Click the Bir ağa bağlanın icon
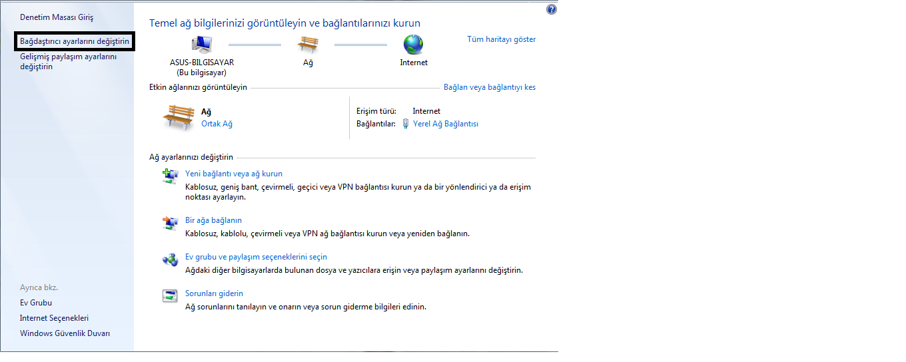Viewport: 906px width, 362px height. tap(170, 223)
